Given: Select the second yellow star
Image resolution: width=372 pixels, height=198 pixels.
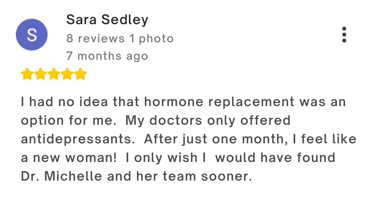Looking at the screenshot, I should point(40,74).
